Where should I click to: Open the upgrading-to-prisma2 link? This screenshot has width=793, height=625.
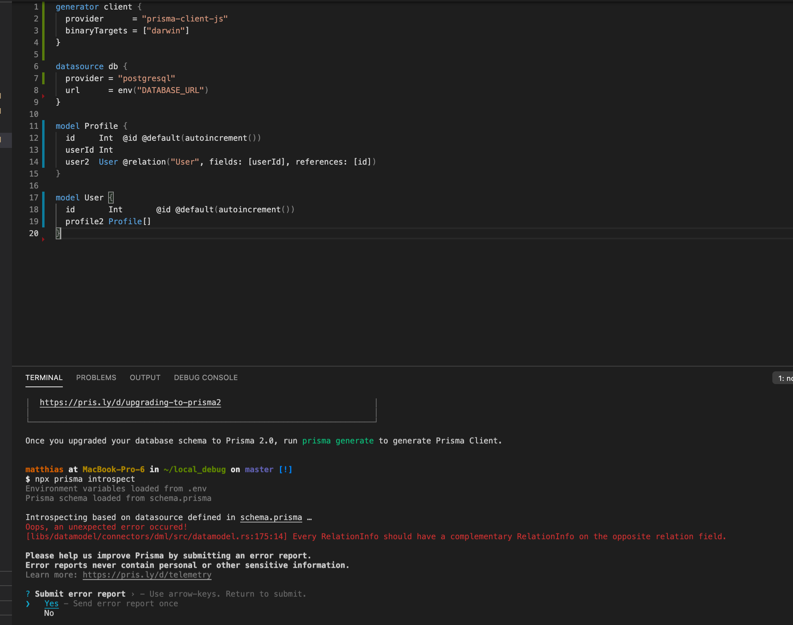(130, 402)
